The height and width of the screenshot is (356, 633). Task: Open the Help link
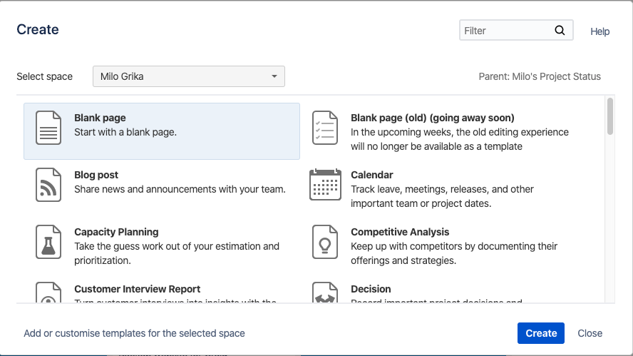coord(600,31)
